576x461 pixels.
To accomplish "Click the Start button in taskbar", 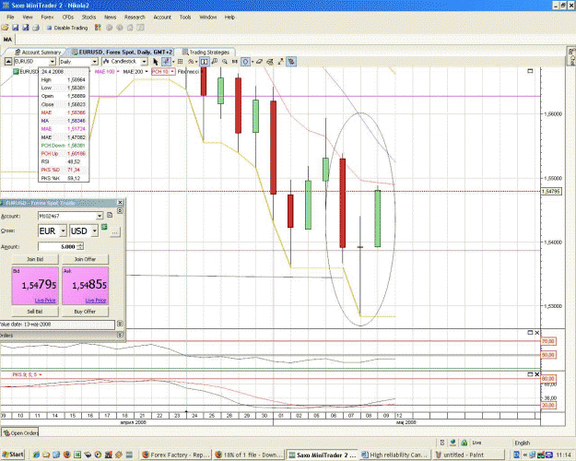I will pos(13,455).
